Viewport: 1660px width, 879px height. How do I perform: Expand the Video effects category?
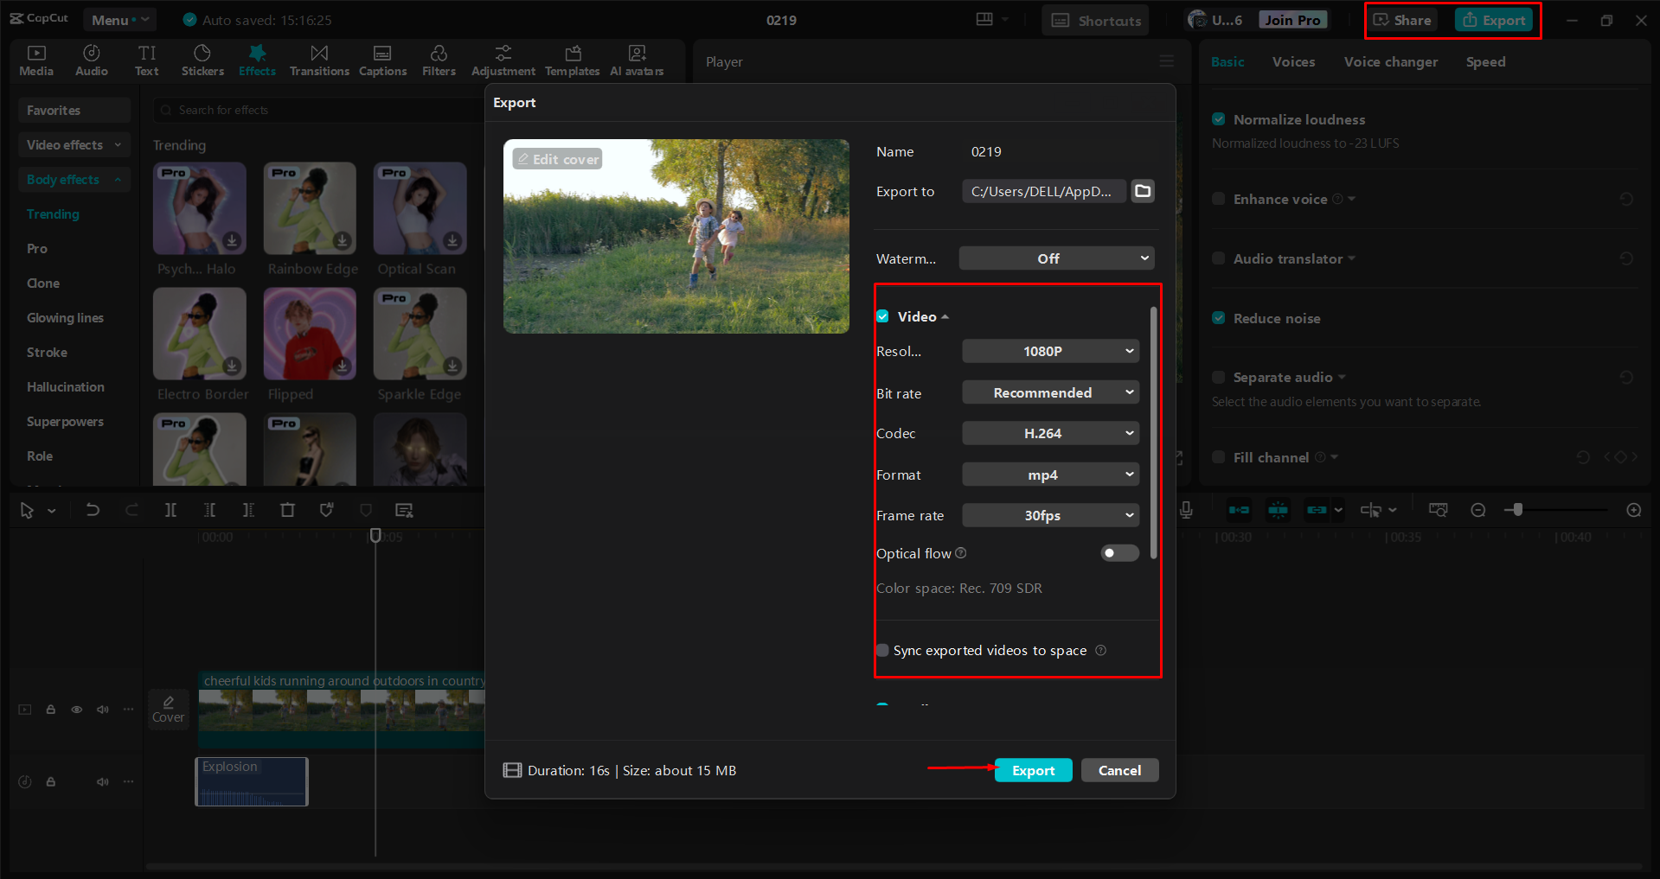pos(74,144)
